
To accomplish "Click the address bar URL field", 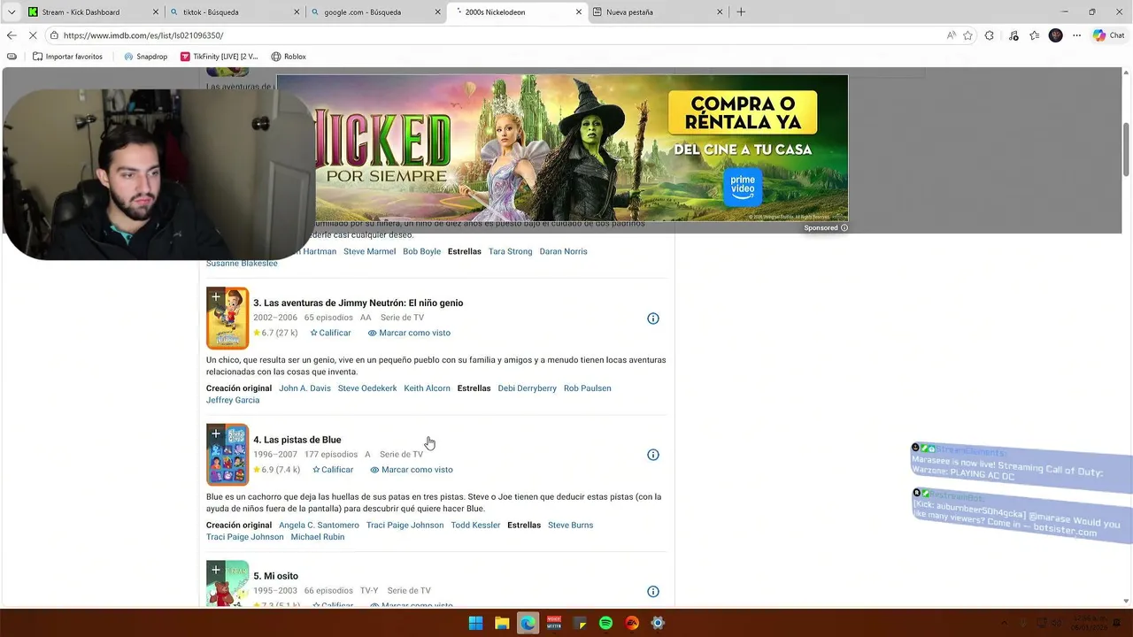I will tap(496, 35).
